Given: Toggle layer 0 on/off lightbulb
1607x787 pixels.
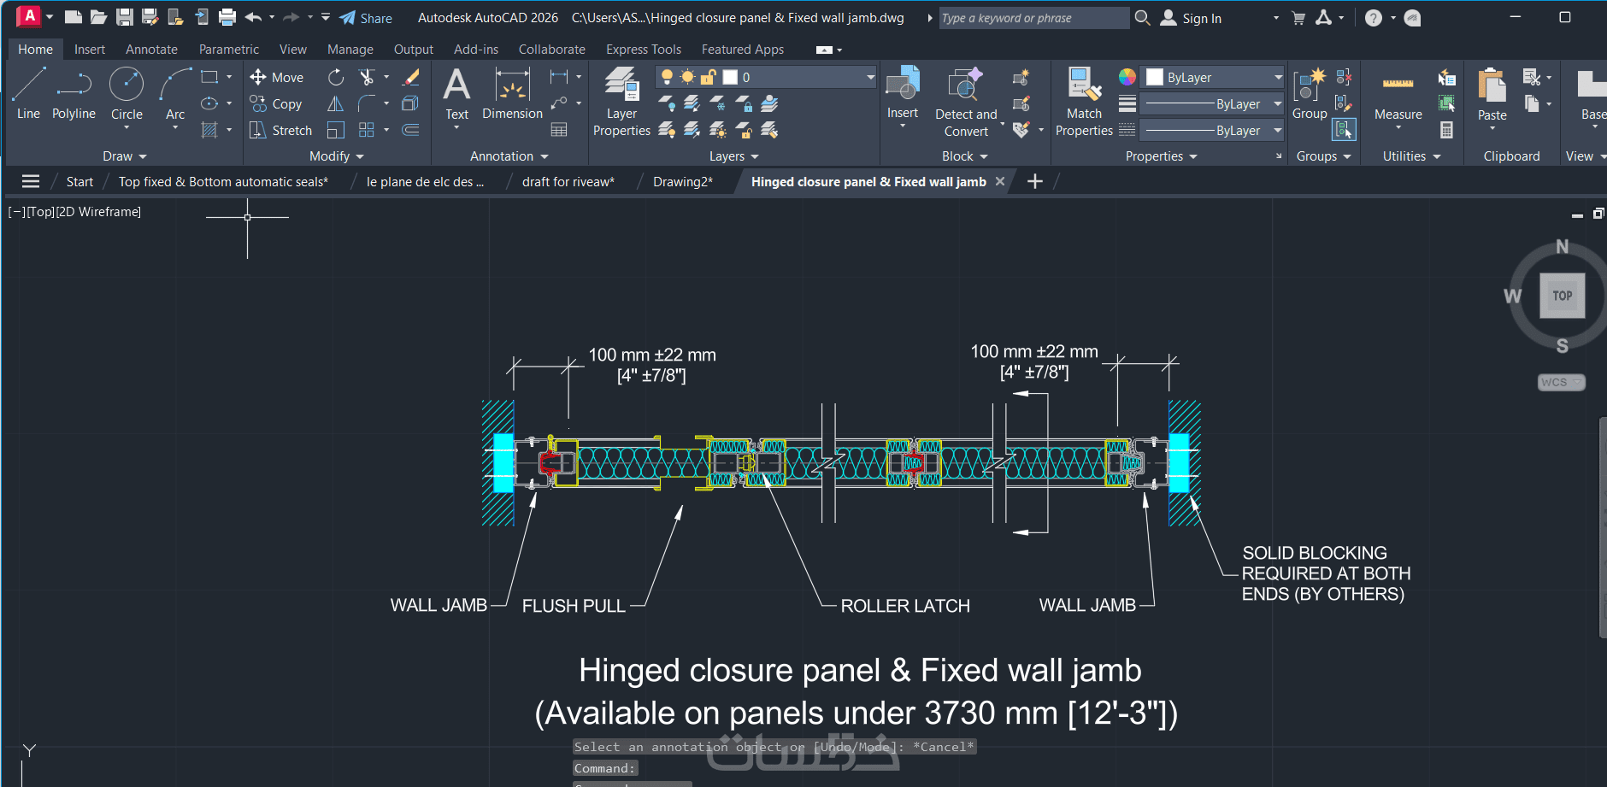Looking at the screenshot, I should pyautogui.click(x=668, y=77).
